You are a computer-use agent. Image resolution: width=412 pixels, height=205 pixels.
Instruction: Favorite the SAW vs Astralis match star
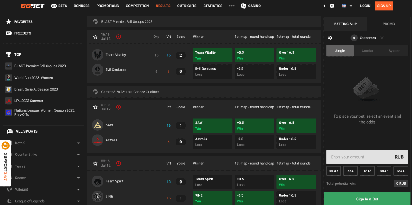[x=95, y=107]
